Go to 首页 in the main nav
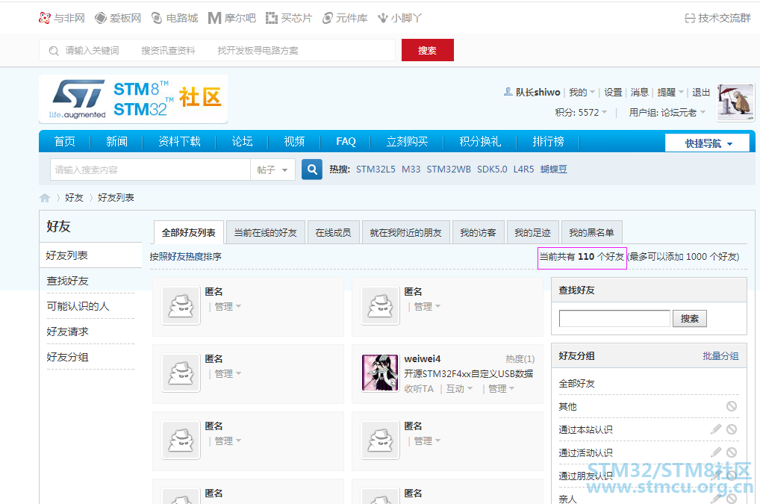This screenshot has height=504, width=760. (x=64, y=141)
